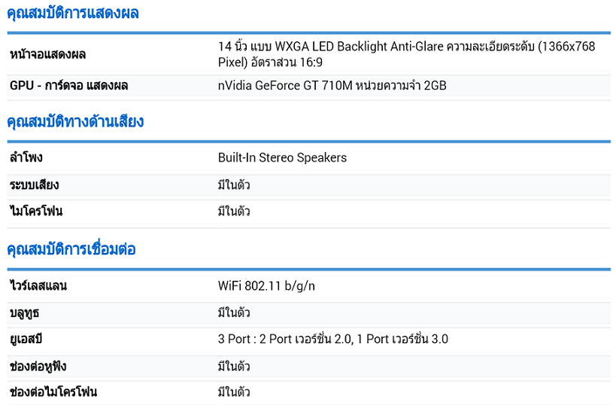Select the GPU - การ์ดจอ แสดงผล label
This screenshot has height=405, width=616.
point(68,86)
